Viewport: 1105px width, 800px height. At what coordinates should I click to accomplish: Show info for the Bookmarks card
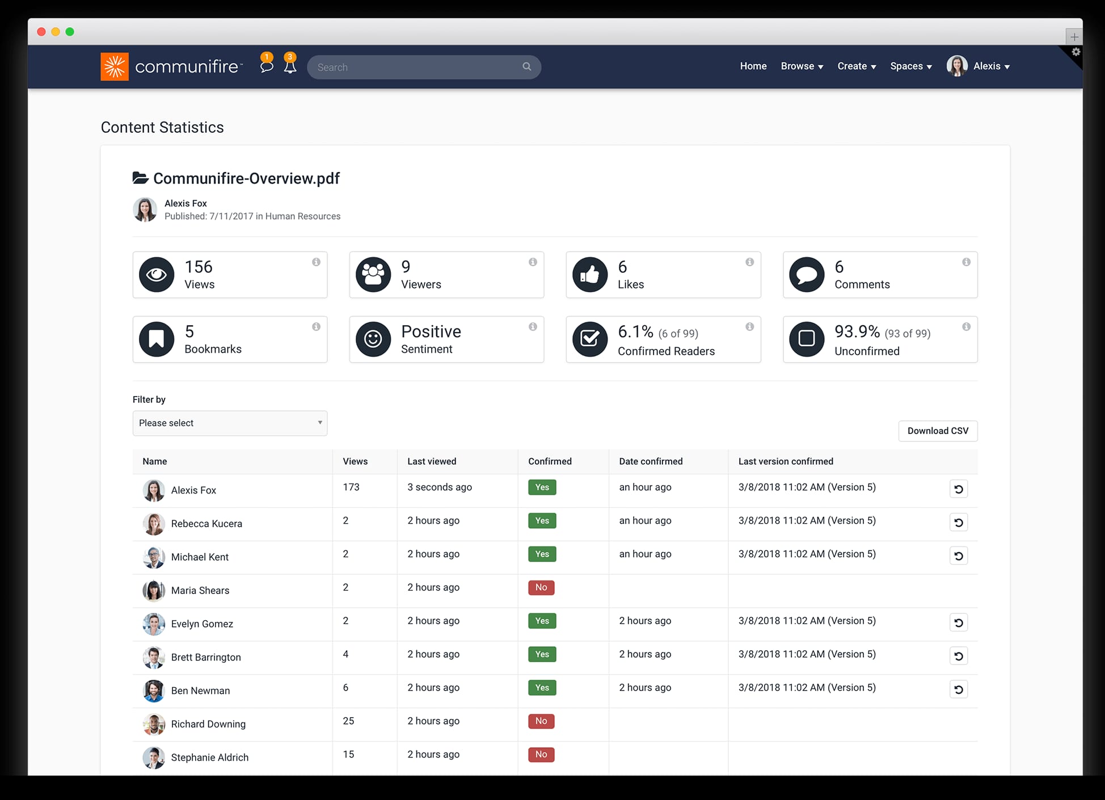click(316, 327)
